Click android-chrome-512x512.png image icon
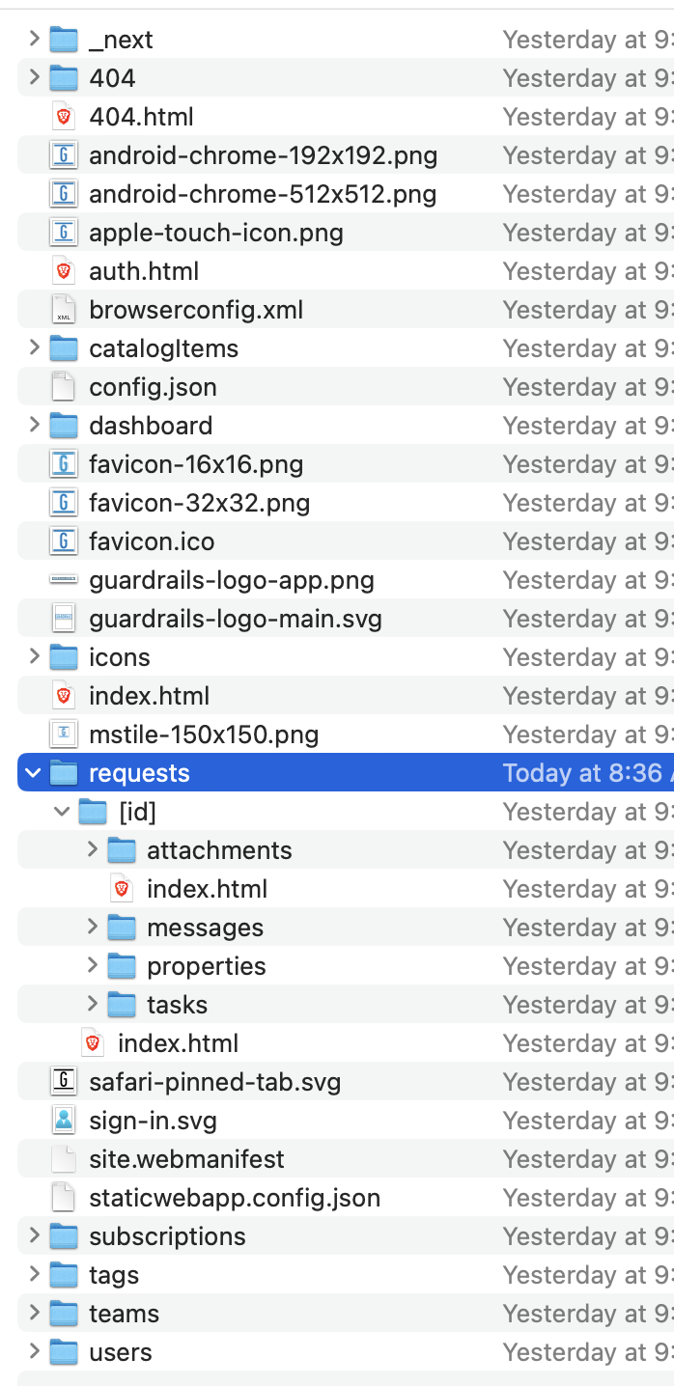Image resolution: width=674 pixels, height=1386 pixels. point(64,194)
